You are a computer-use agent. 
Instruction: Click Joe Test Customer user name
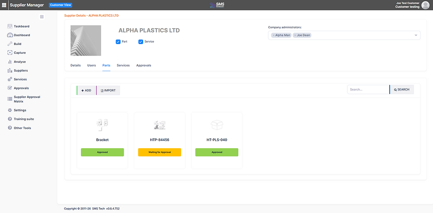(x=408, y=3)
